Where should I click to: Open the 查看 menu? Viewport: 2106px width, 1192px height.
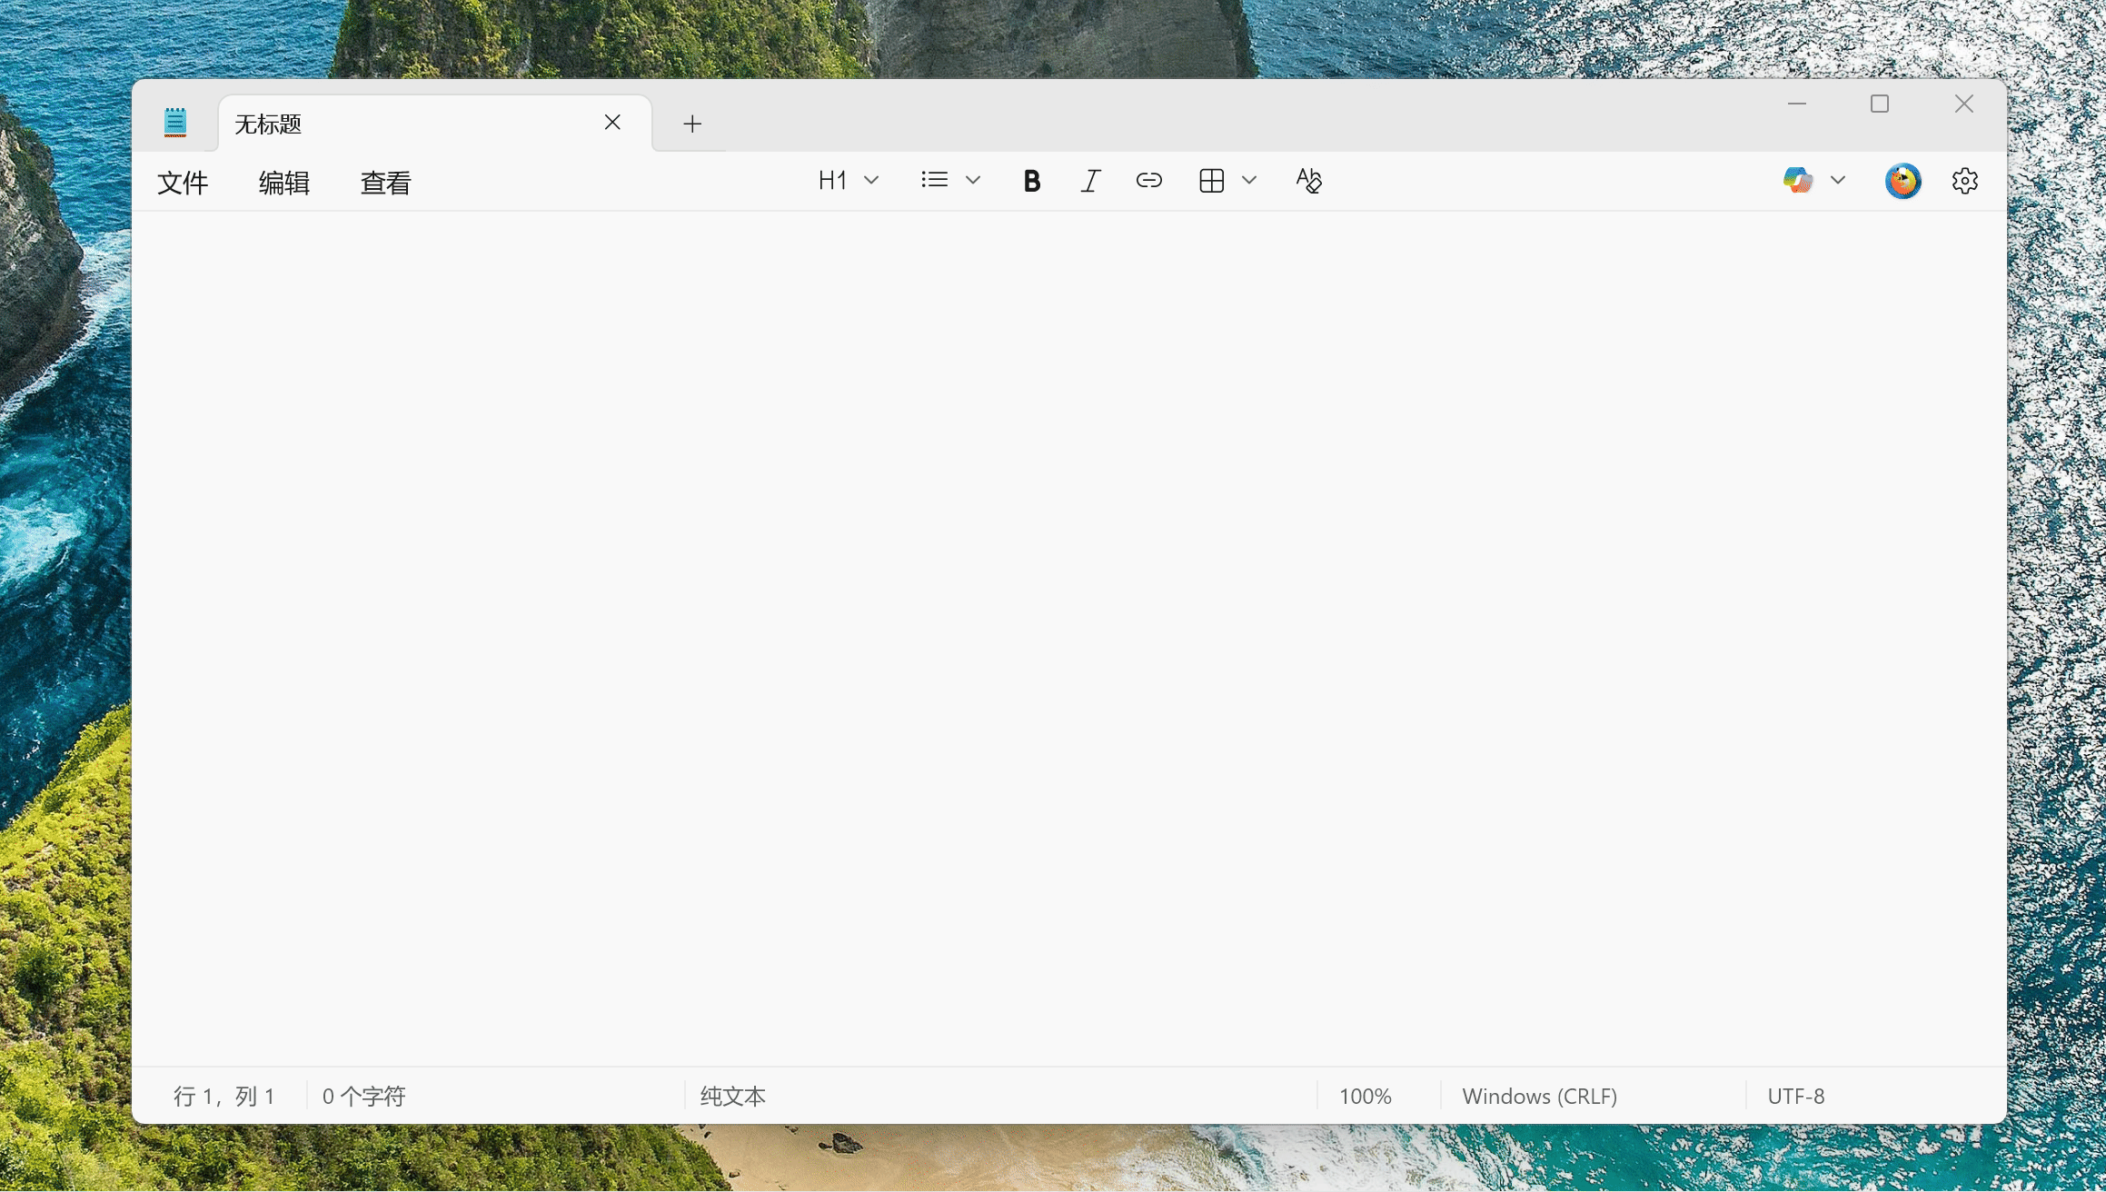click(x=386, y=183)
